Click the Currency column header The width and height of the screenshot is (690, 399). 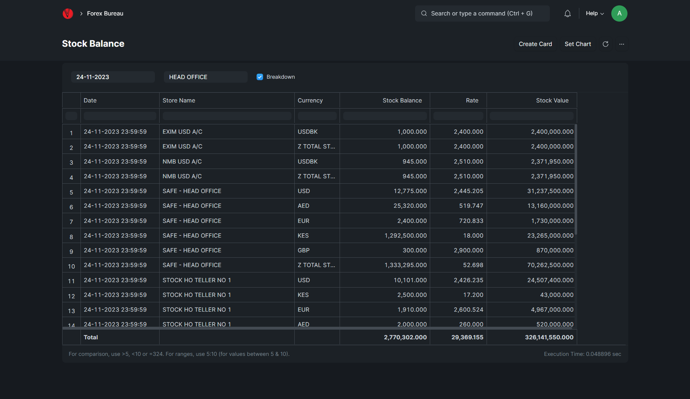317,100
